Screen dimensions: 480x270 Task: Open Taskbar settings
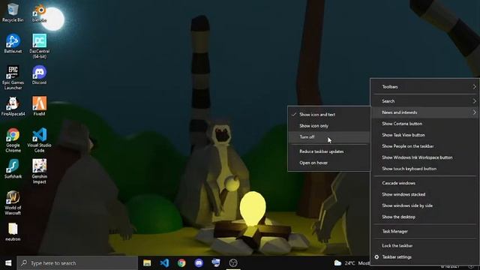point(425,257)
